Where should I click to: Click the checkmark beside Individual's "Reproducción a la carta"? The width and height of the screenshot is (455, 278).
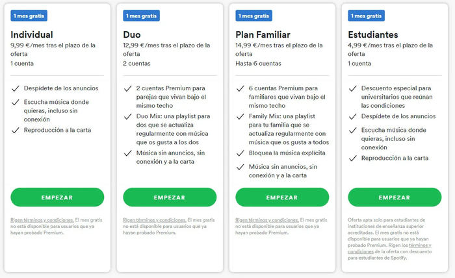[15, 130]
